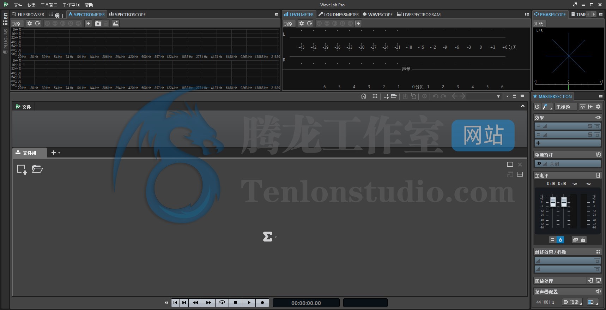Stop playback with the stop button
Image resolution: width=606 pixels, height=310 pixels.
236,303
